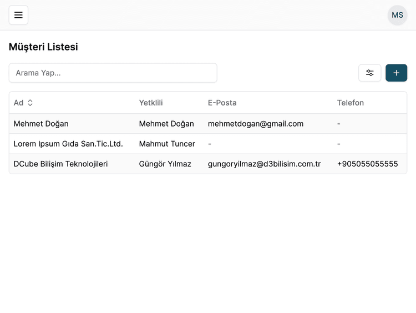Click the Müşteri Listesi page heading
This screenshot has width=416, height=313.
(43, 47)
